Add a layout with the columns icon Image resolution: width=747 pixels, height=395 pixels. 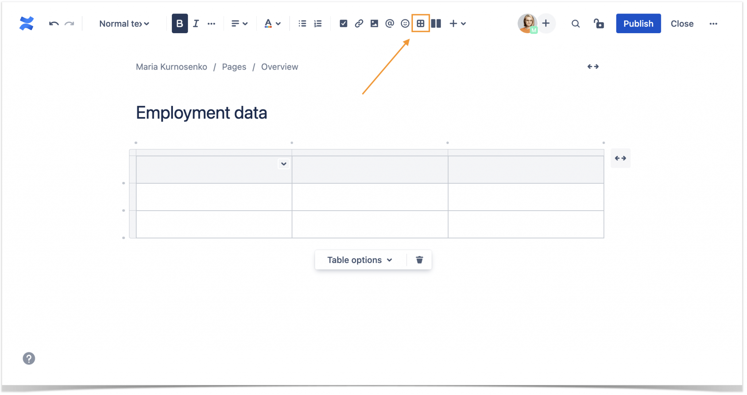click(436, 23)
